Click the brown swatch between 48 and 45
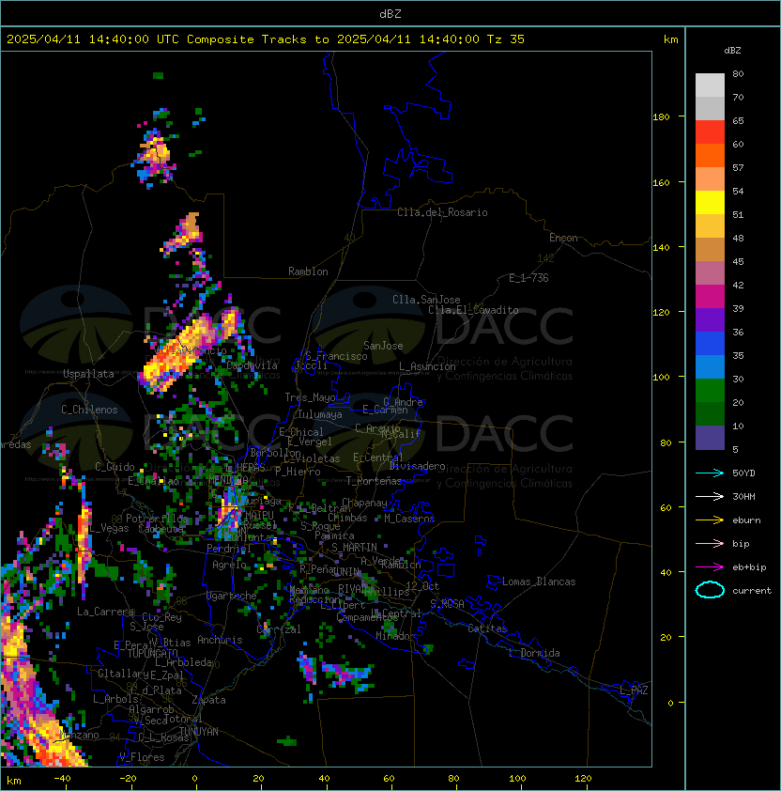This screenshot has height=791, width=781. (x=710, y=250)
